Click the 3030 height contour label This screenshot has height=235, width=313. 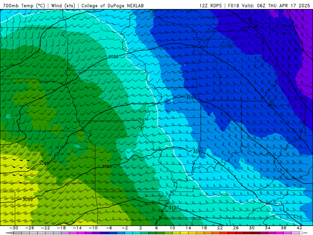click(113, 57)
